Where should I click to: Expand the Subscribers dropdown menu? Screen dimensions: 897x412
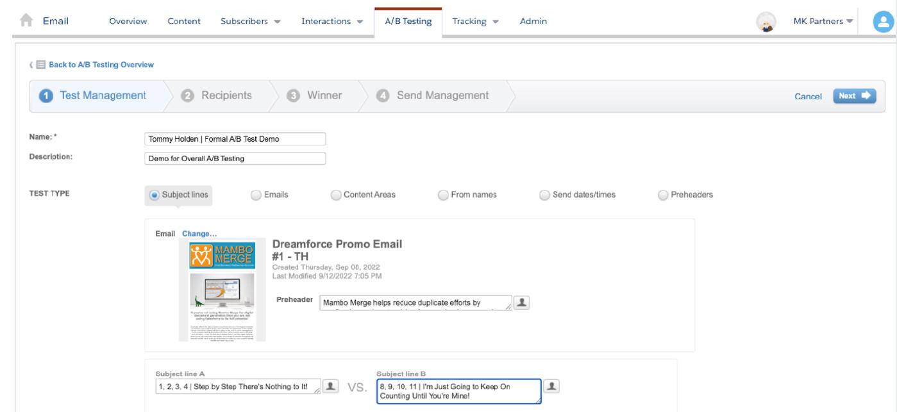click(251, 21)
